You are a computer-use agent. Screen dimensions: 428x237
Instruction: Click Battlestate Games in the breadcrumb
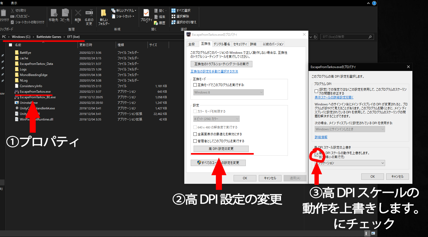coord(49,37)
